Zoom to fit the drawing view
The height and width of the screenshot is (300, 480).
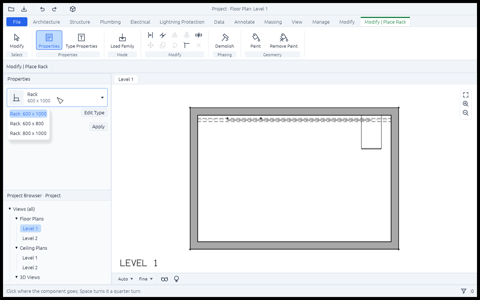point(466,95)
